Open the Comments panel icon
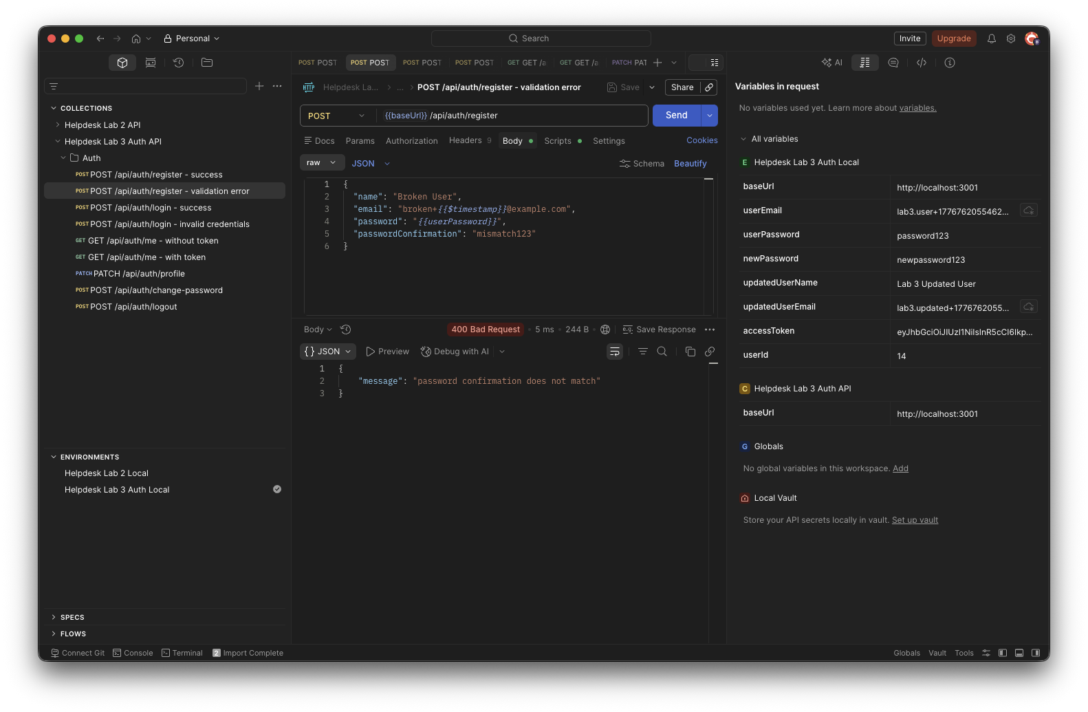1088x712 pixels. pos(893,63)
